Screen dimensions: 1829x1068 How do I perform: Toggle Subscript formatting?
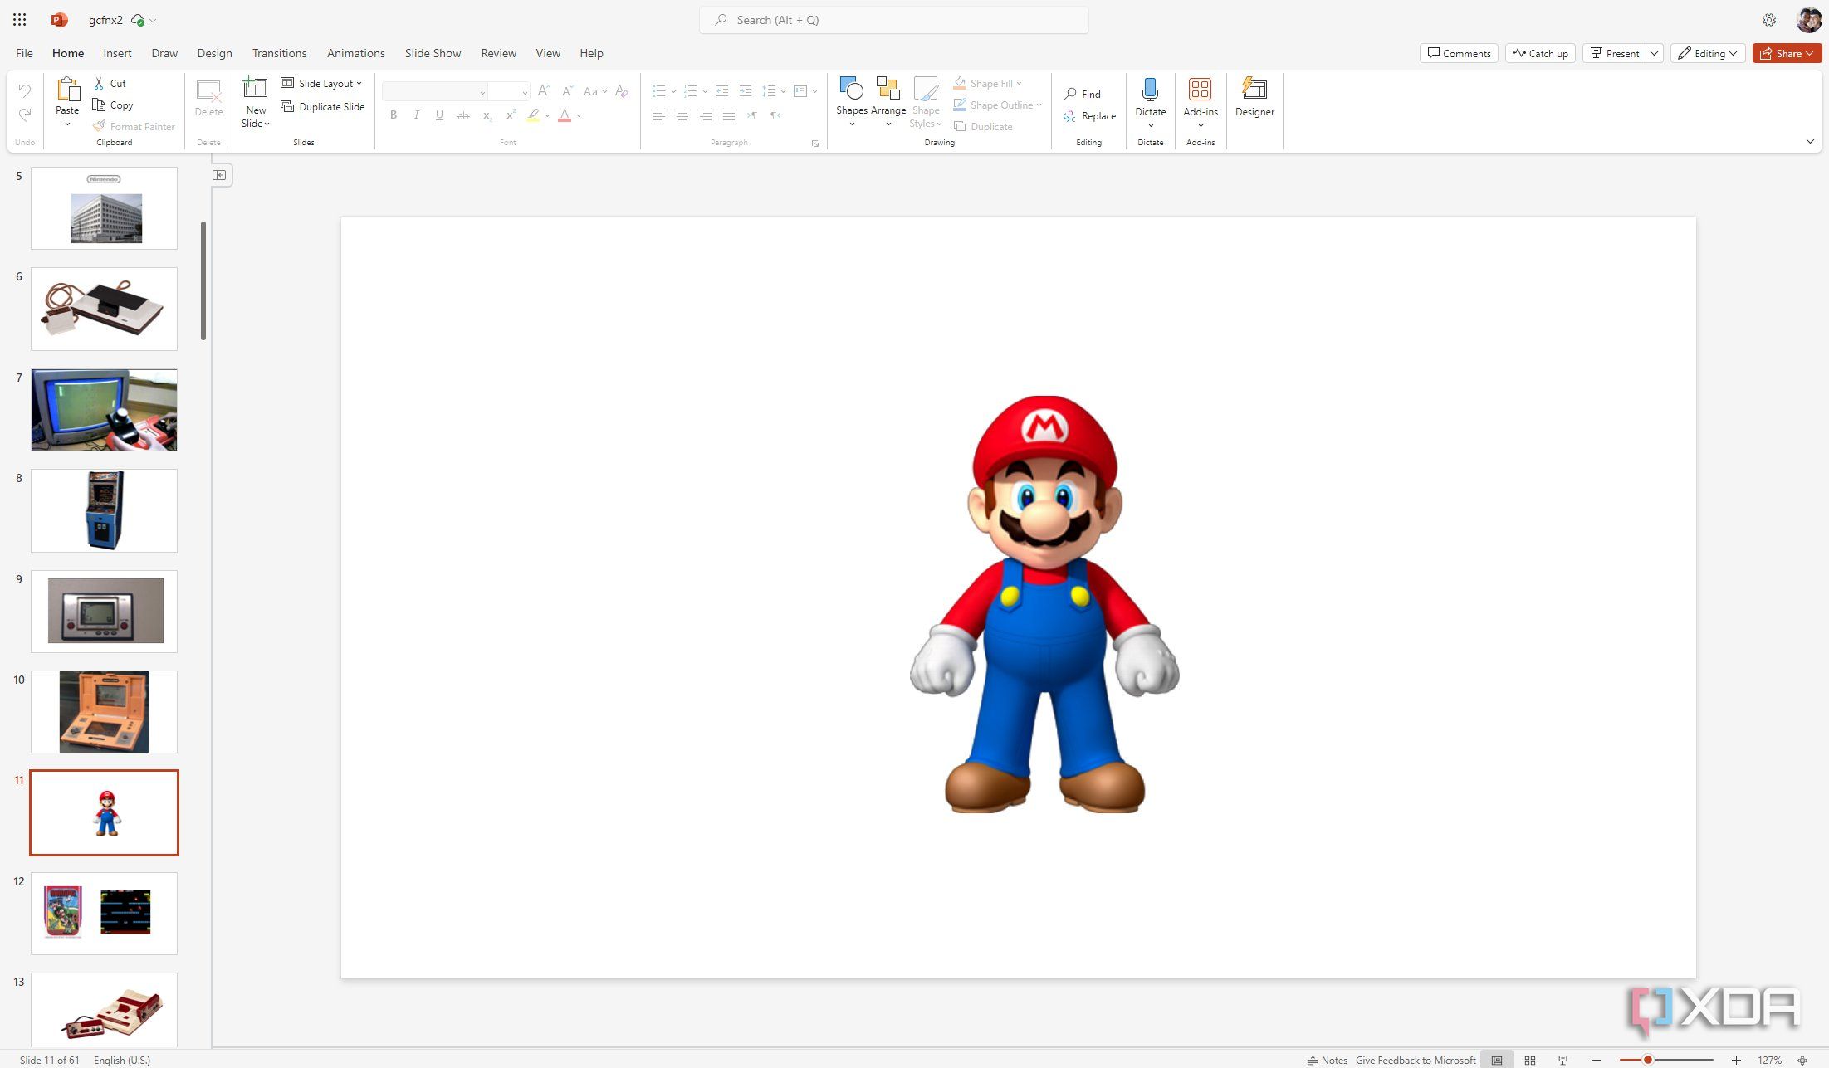(x=487, y=115)
